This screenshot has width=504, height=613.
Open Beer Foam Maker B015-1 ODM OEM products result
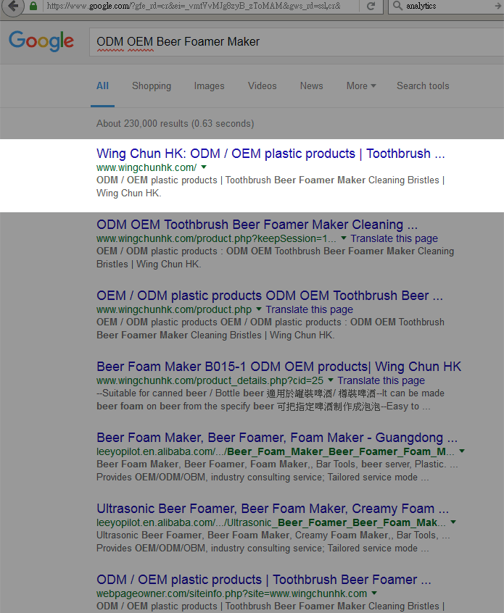[278, 367]
